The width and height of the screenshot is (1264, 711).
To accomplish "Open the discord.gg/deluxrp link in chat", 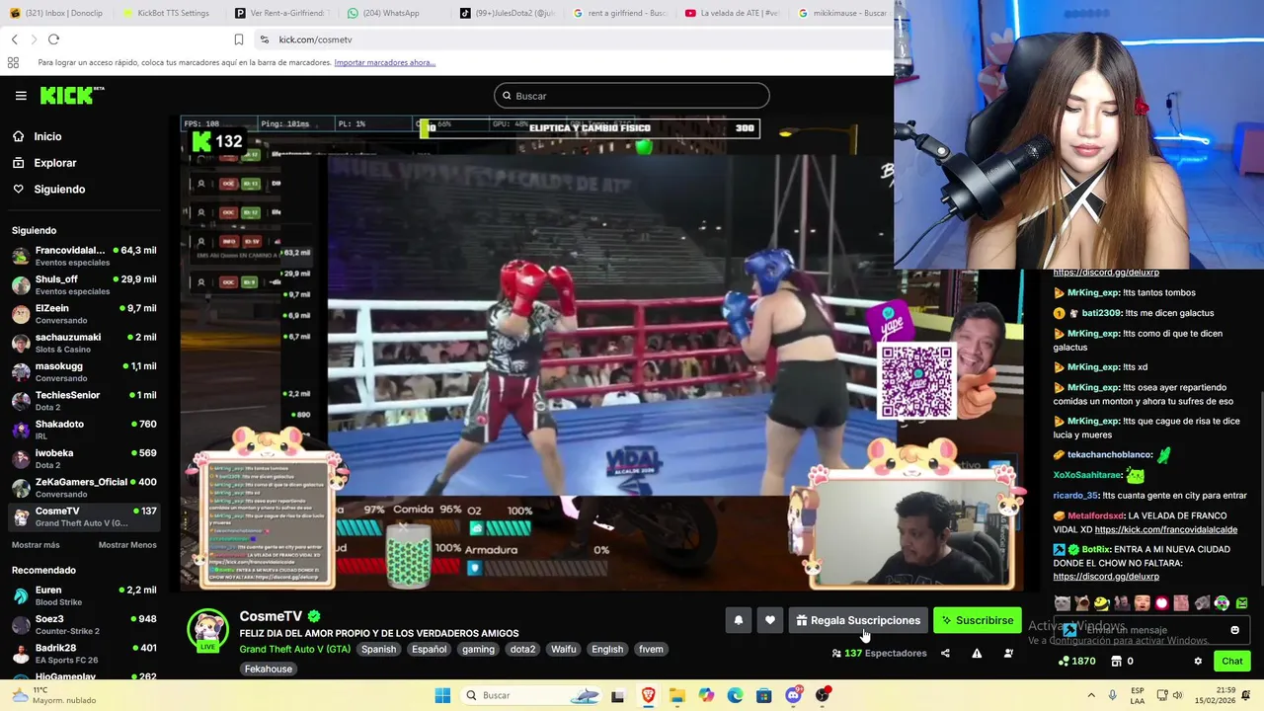I will (x=1106, y=577).
